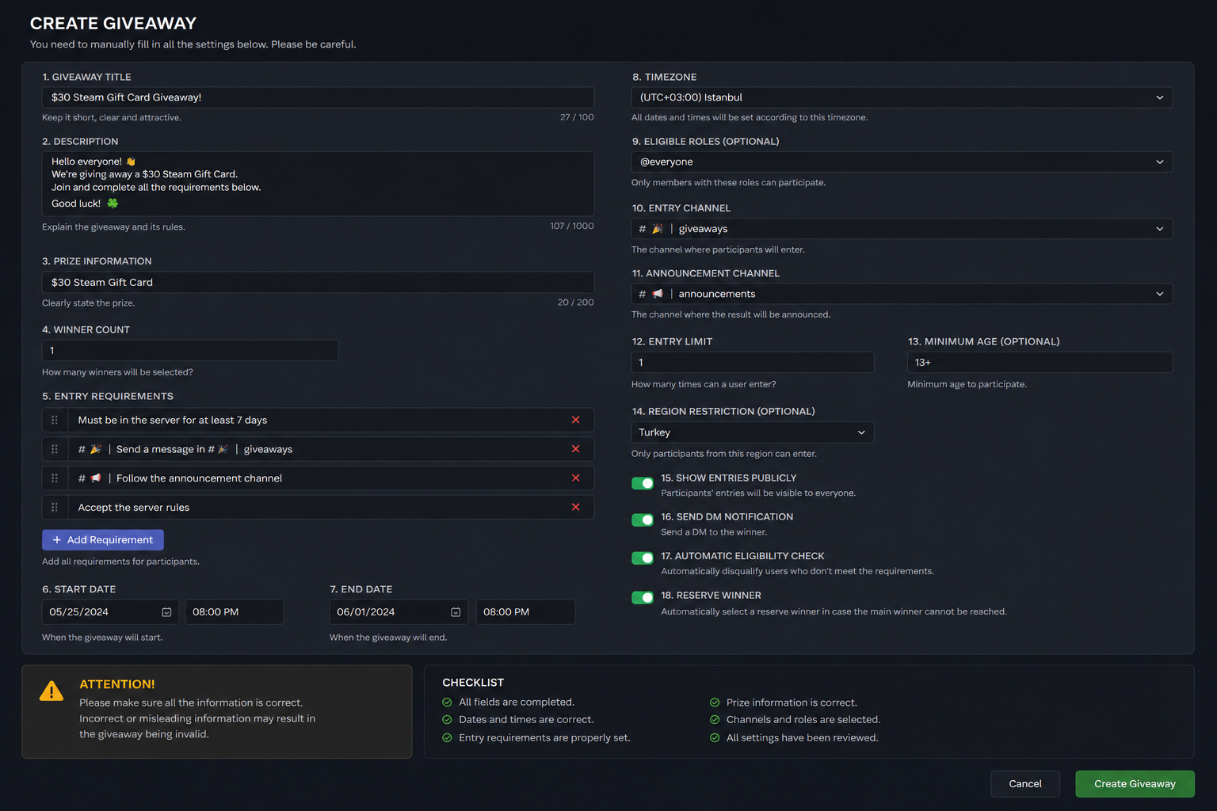
Task: Click into the Prize Information field
Action: point(318,283)
